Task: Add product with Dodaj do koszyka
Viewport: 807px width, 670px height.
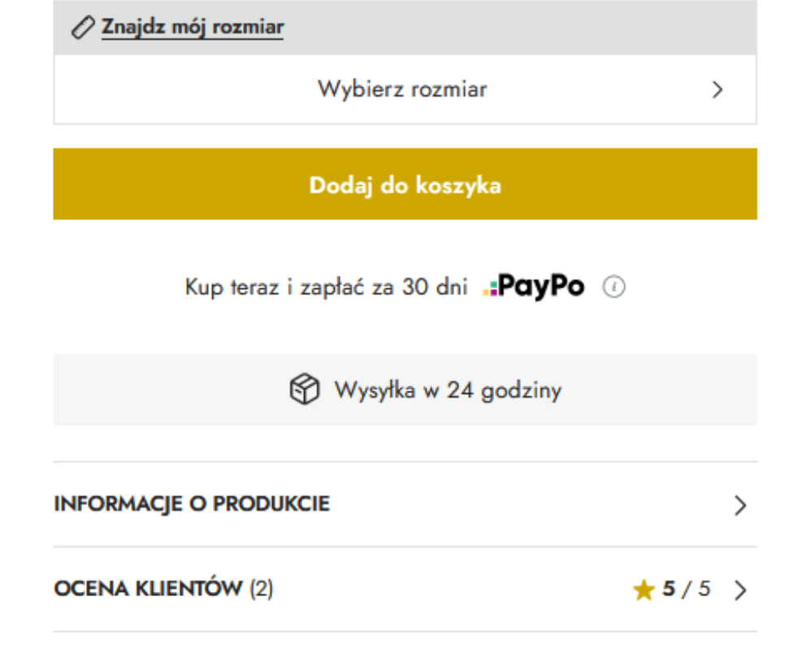Action: (405, 184)
